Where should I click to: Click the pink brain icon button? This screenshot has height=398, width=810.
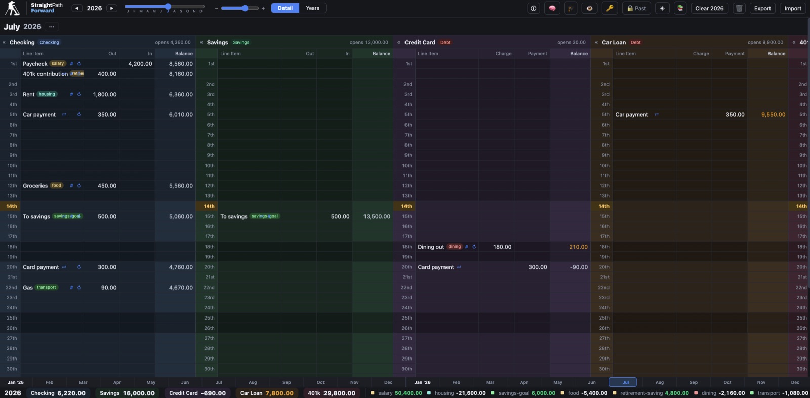pos(552,8)
